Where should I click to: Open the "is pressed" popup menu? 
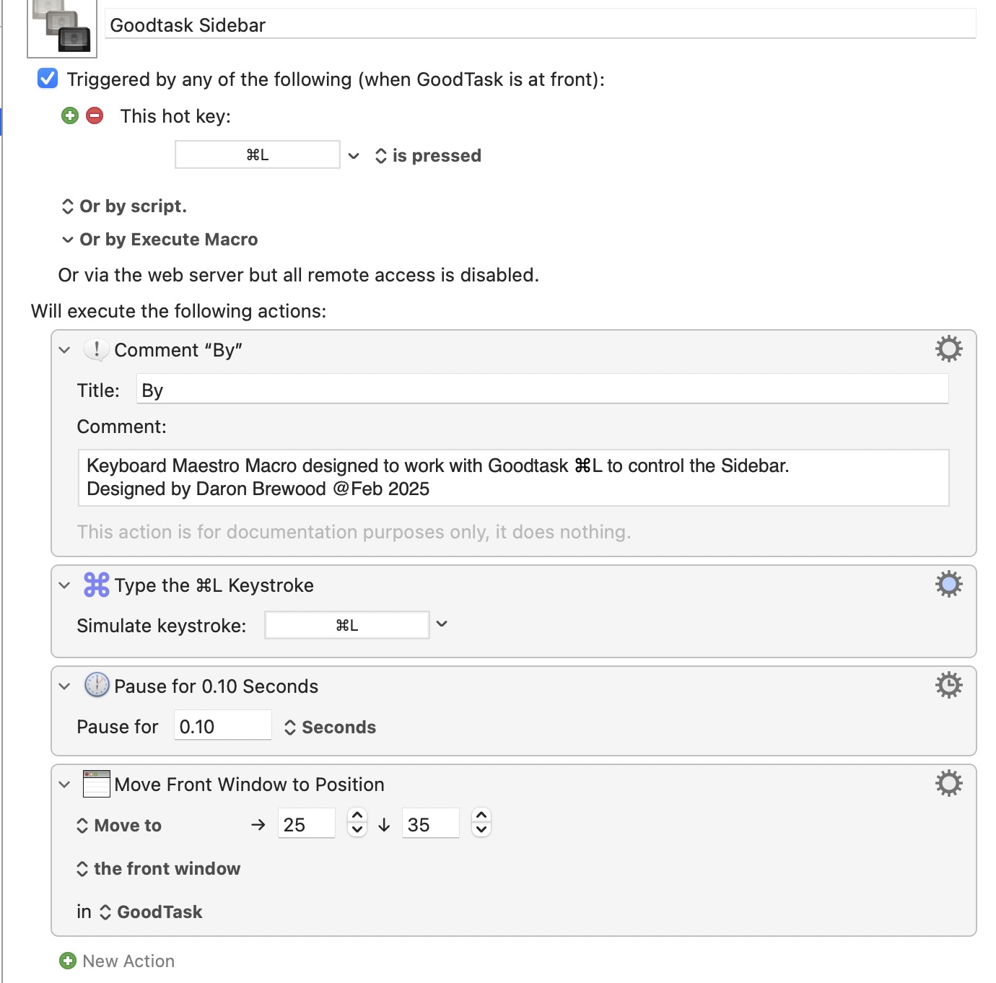428,156
